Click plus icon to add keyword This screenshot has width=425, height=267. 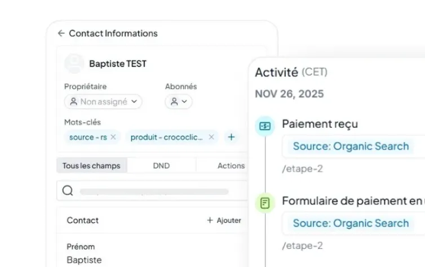click(231, 137)
